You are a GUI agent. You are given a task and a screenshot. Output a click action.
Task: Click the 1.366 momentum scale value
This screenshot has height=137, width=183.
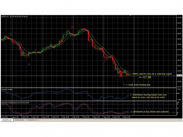pos(179,89)
